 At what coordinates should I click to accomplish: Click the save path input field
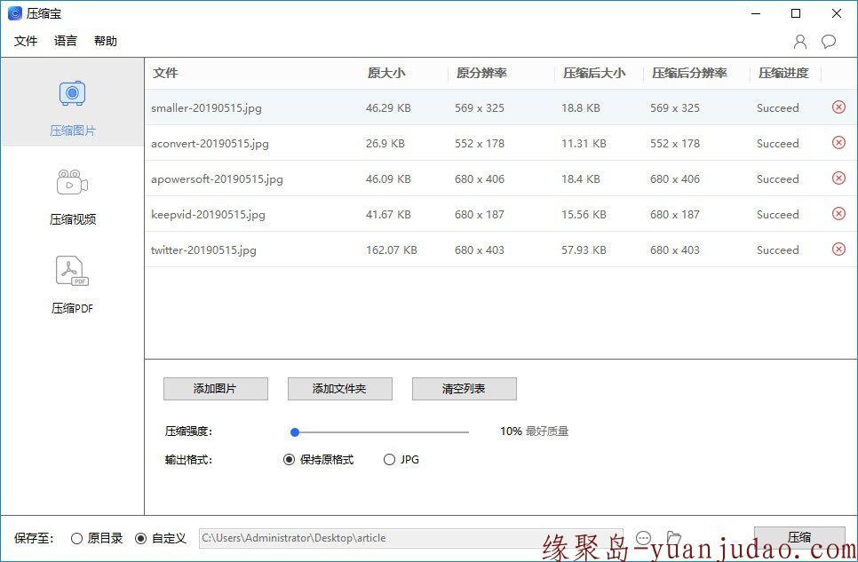click(x=410, y=538)
